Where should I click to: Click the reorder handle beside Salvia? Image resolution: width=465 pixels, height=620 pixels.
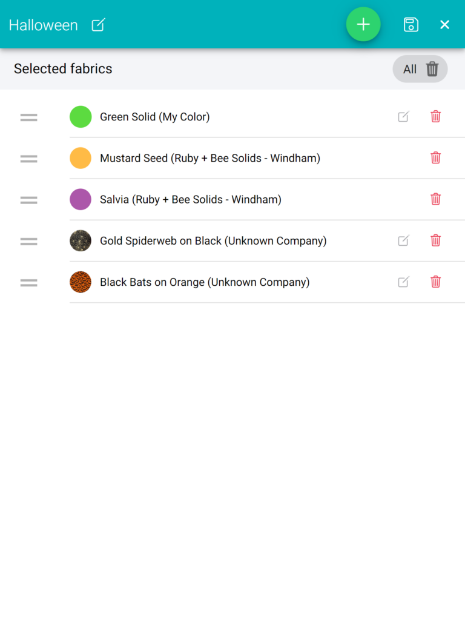point(29,200)
